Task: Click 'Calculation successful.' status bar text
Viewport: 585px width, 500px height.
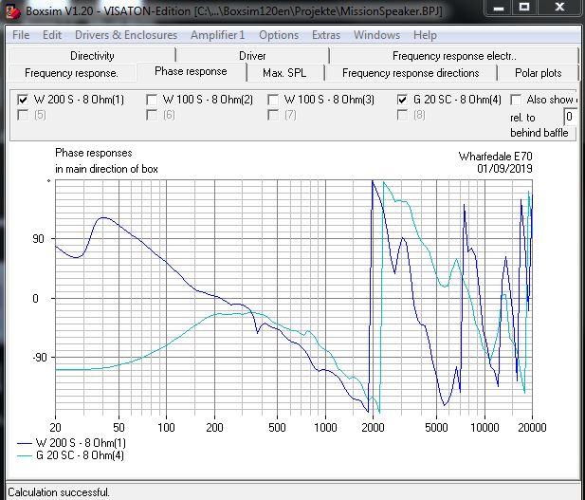Action: pos(59,492)
